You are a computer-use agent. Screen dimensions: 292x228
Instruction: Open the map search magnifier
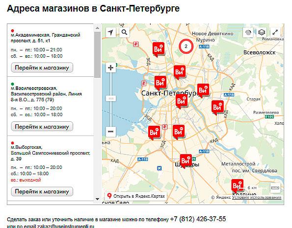[124, 32]
